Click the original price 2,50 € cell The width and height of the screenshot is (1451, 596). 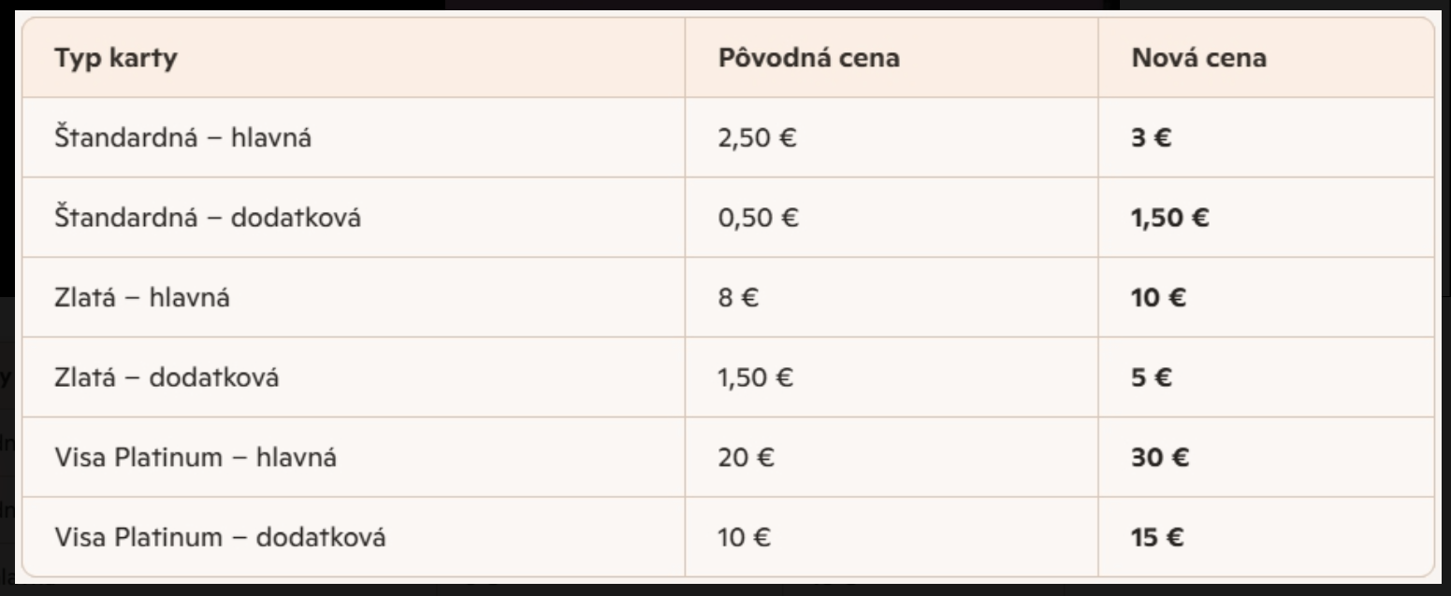755,138
